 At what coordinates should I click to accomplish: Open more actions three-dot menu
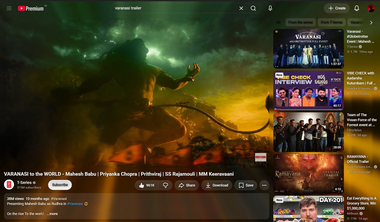coord(264,185)
